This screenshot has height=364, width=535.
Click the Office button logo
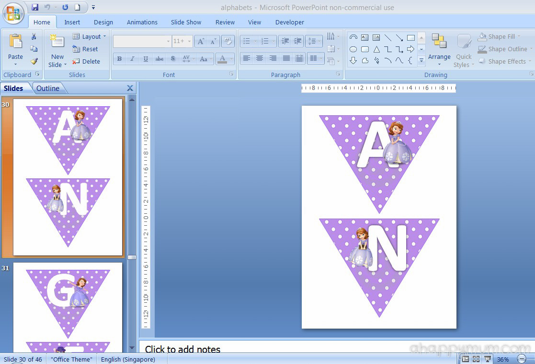13,13
